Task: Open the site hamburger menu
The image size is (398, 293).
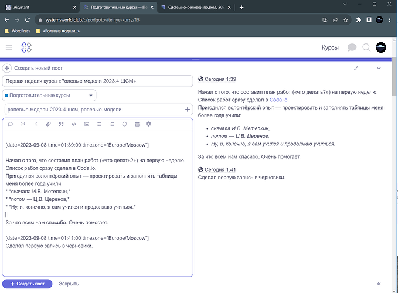Action: click(9, 47)
